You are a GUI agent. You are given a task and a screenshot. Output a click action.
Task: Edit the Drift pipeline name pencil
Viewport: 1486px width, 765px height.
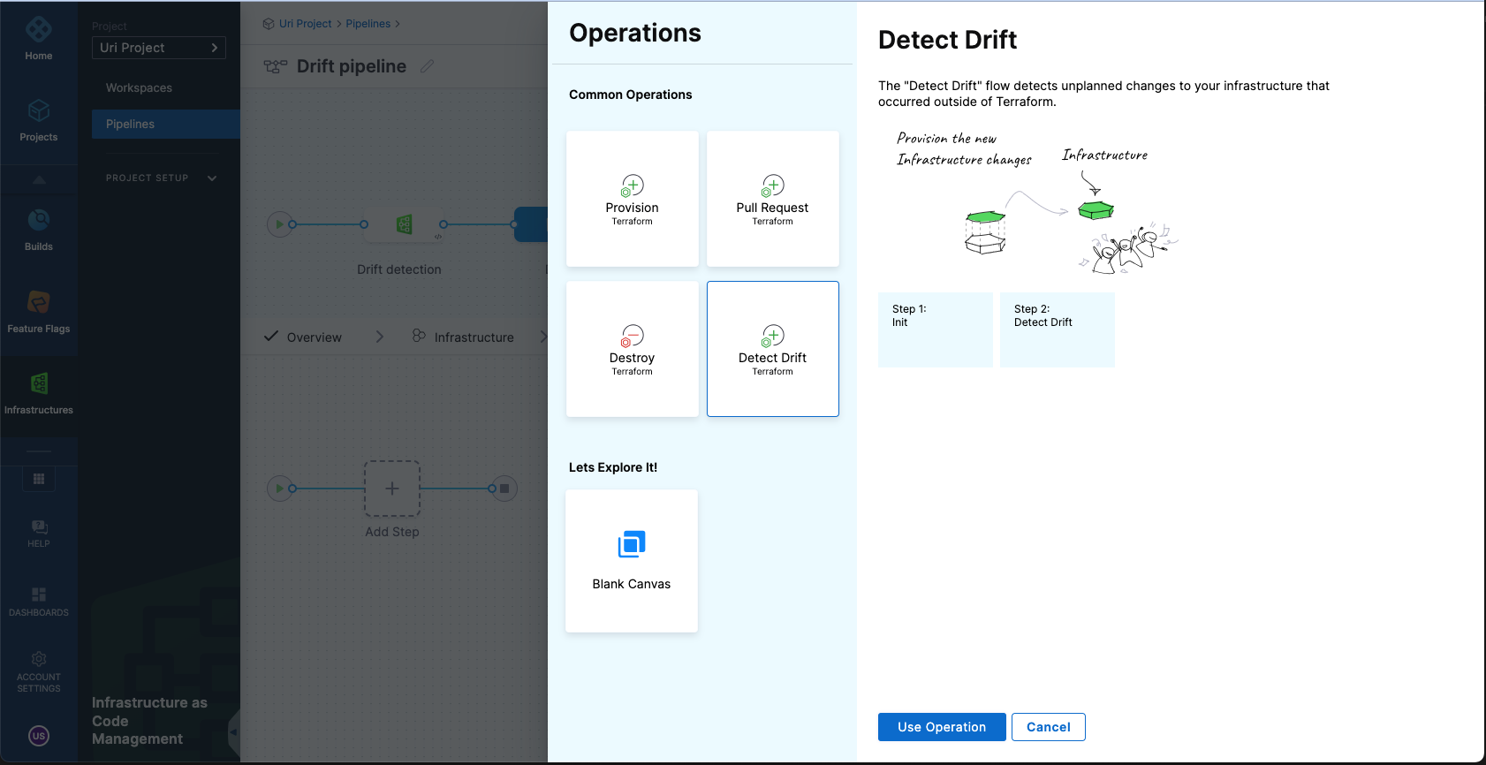click(427, 66)
